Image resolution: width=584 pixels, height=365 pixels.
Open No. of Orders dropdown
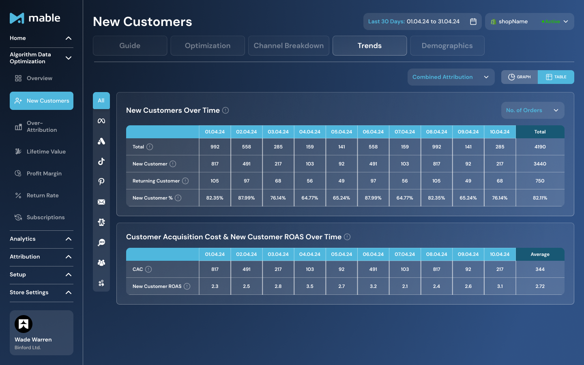coord(532,110)
